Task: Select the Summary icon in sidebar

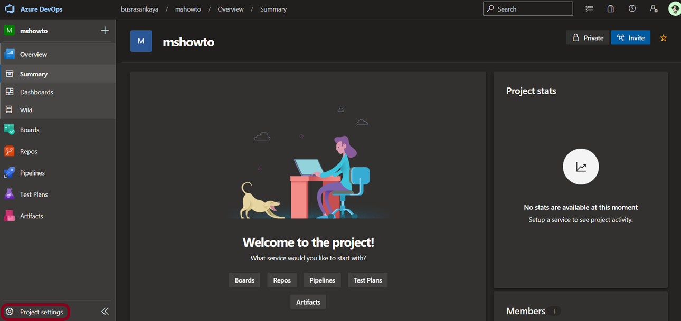Action: click(10, 74)
